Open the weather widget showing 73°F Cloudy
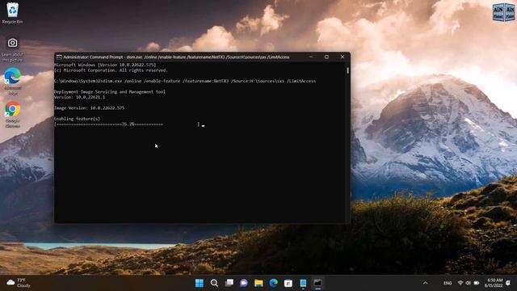 (19, 283)
